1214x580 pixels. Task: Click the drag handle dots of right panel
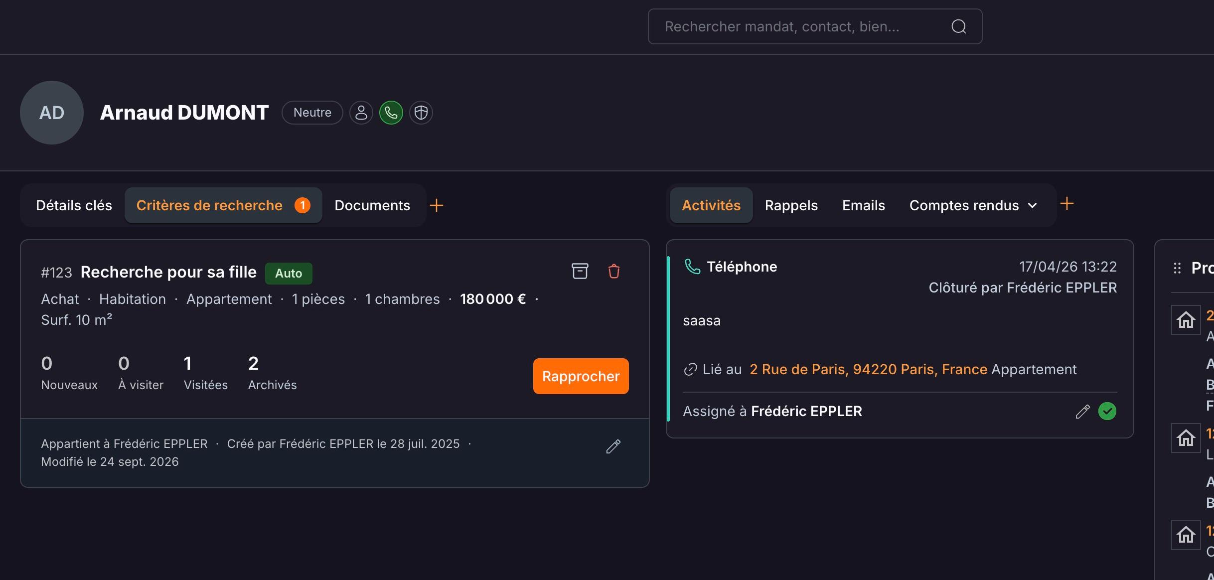point(1177,269)
